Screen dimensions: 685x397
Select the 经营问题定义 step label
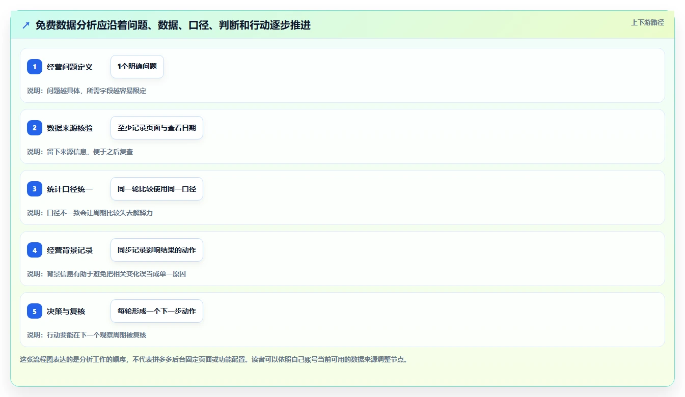pos(70,67)
